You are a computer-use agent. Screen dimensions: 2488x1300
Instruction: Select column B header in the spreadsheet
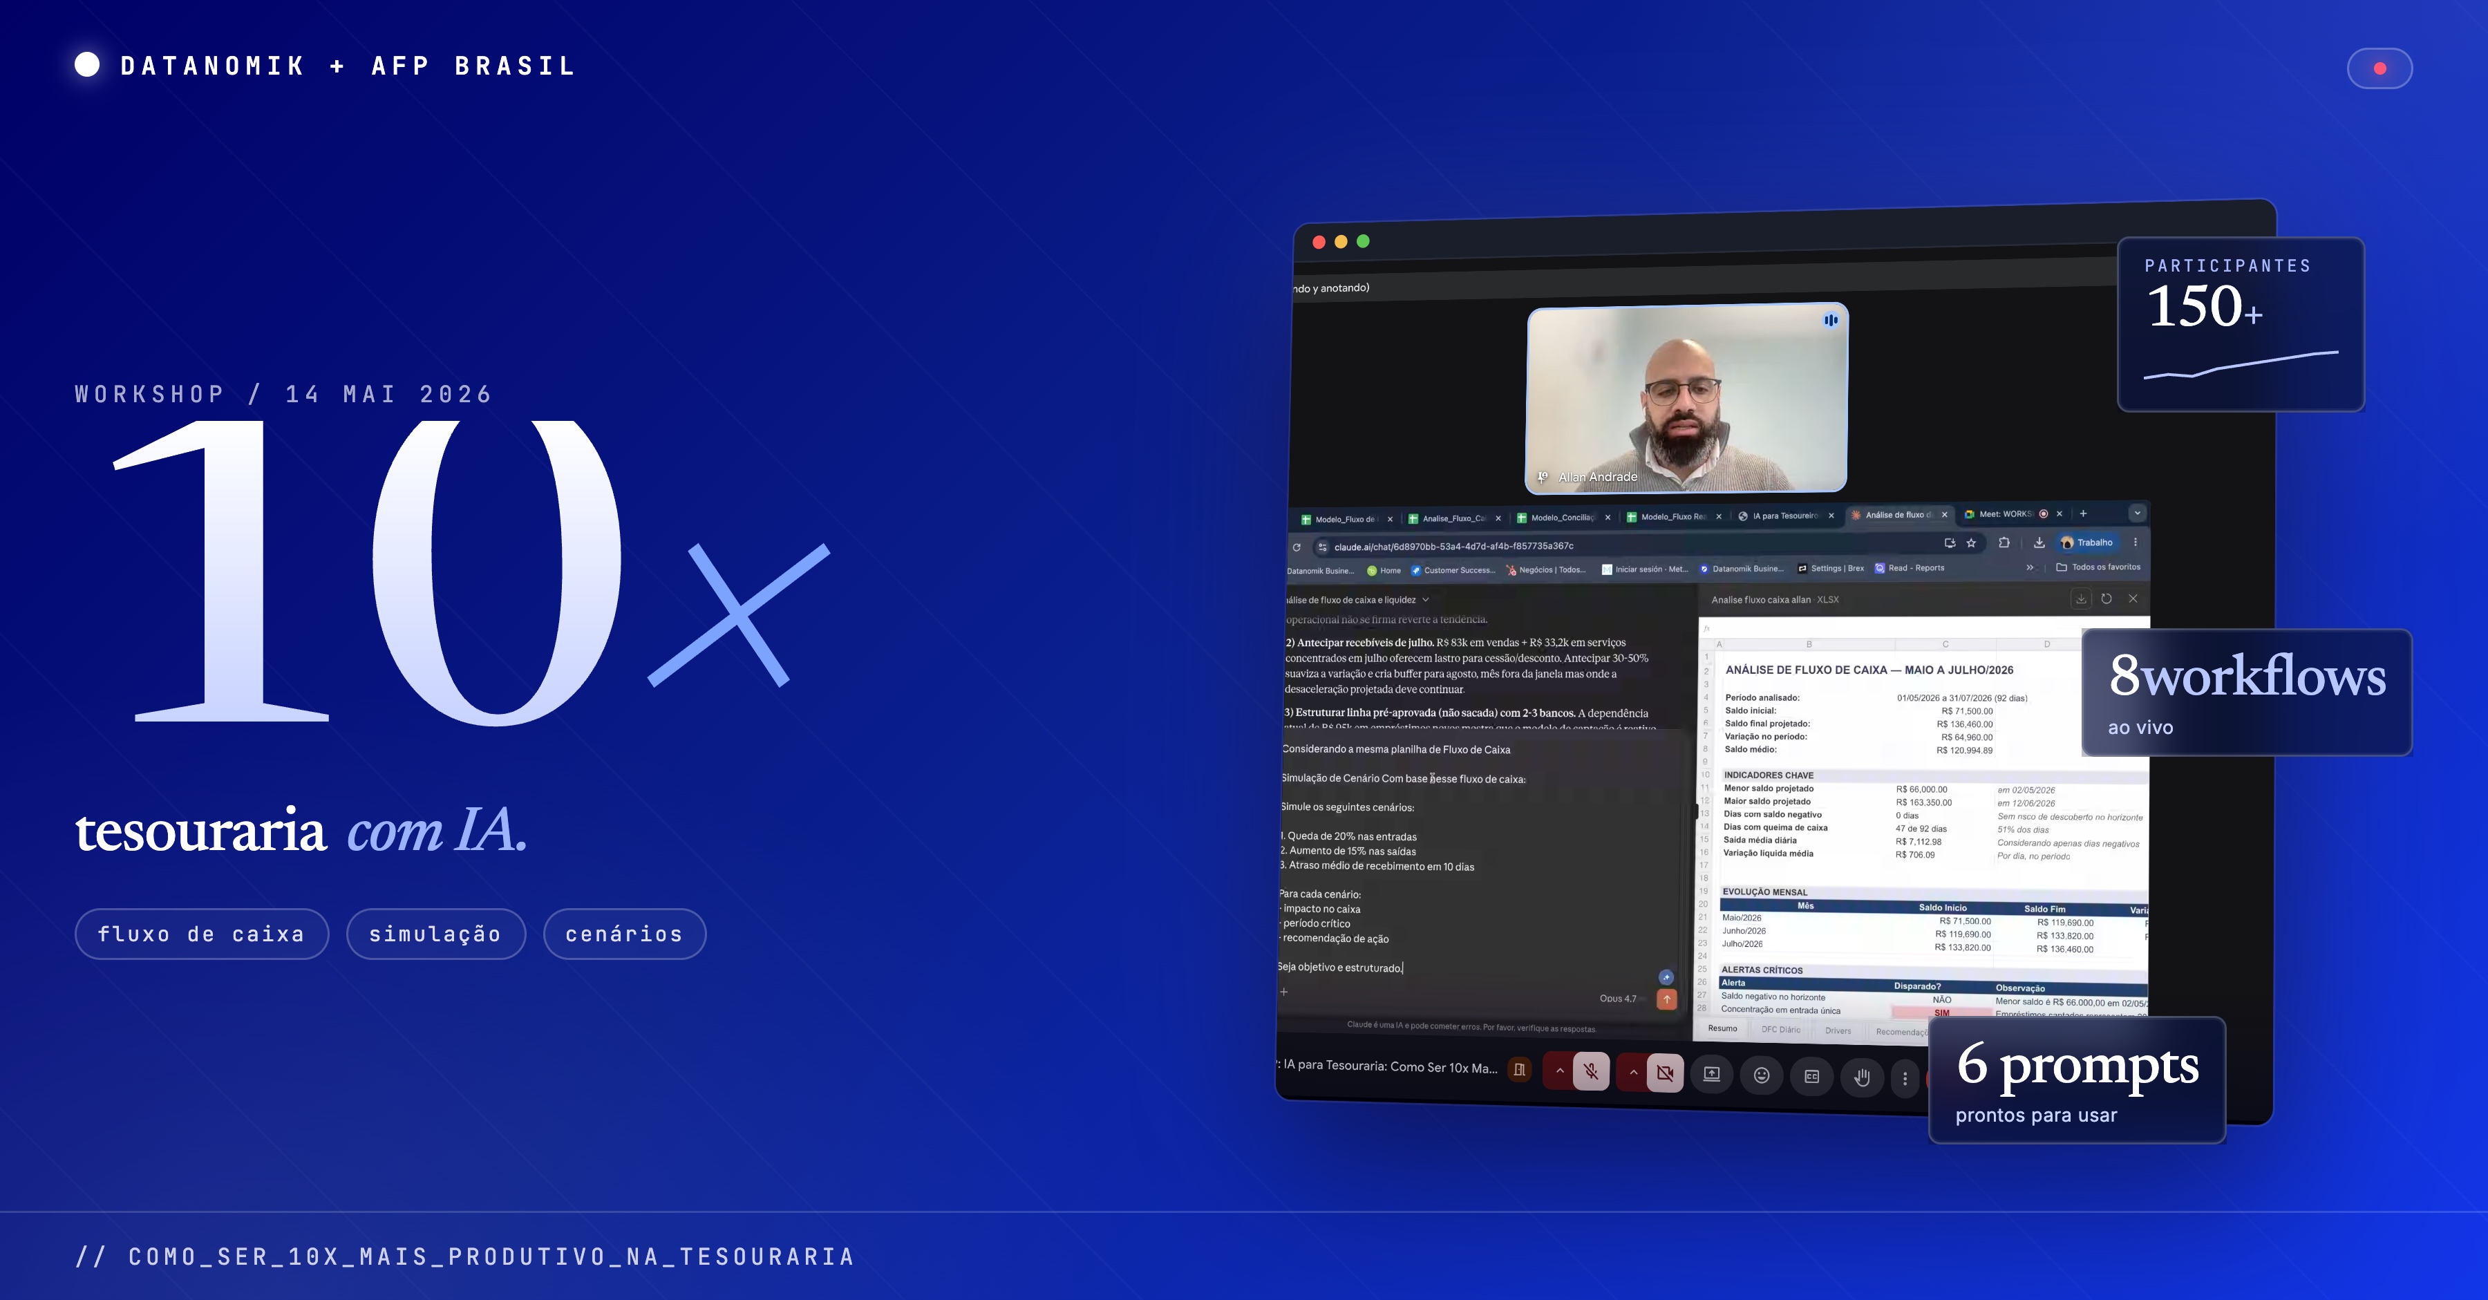pos(1809,643)
